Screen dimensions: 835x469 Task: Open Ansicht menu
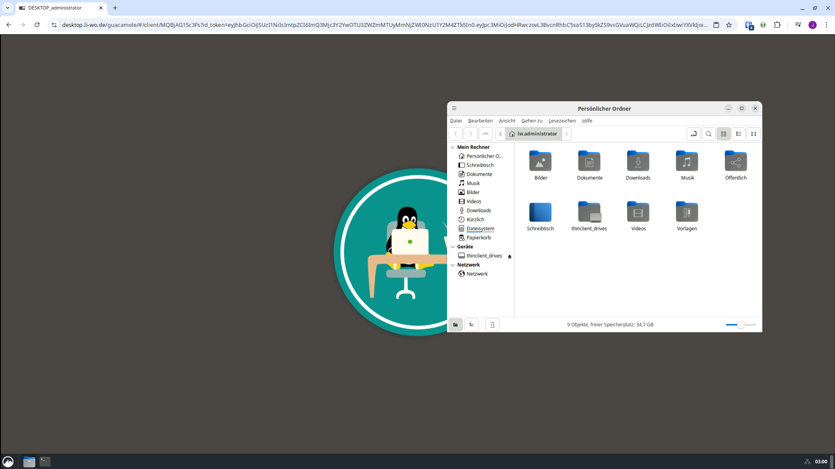(507, 121)
